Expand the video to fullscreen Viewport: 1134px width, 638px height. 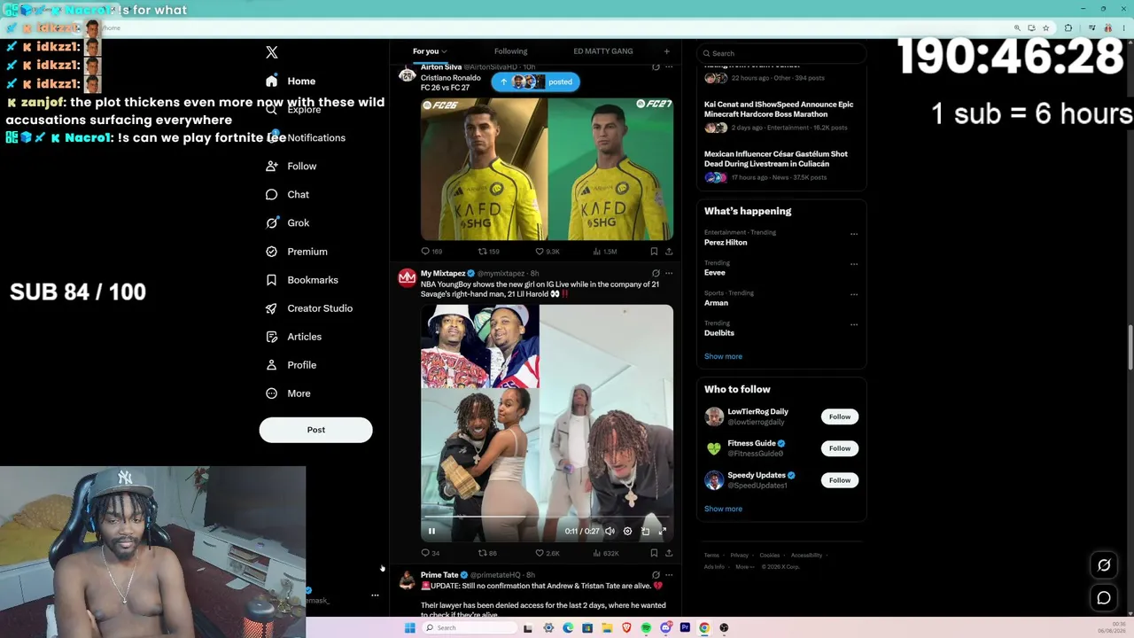(663, 531)
